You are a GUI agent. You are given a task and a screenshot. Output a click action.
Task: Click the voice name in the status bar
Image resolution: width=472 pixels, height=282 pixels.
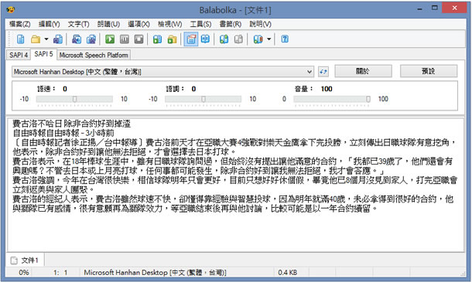click(x=155, y=273)
